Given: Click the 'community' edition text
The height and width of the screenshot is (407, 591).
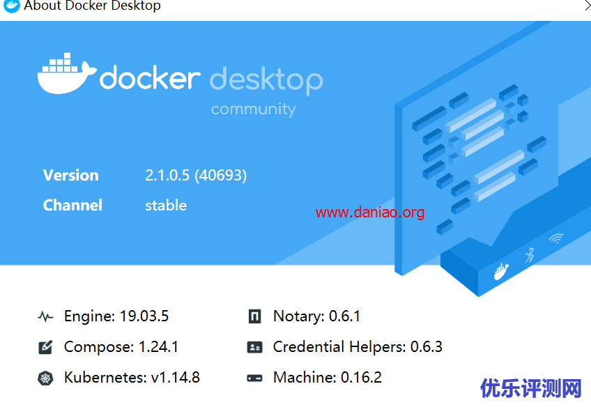Looking at the screenshot, I should point(253,109).
